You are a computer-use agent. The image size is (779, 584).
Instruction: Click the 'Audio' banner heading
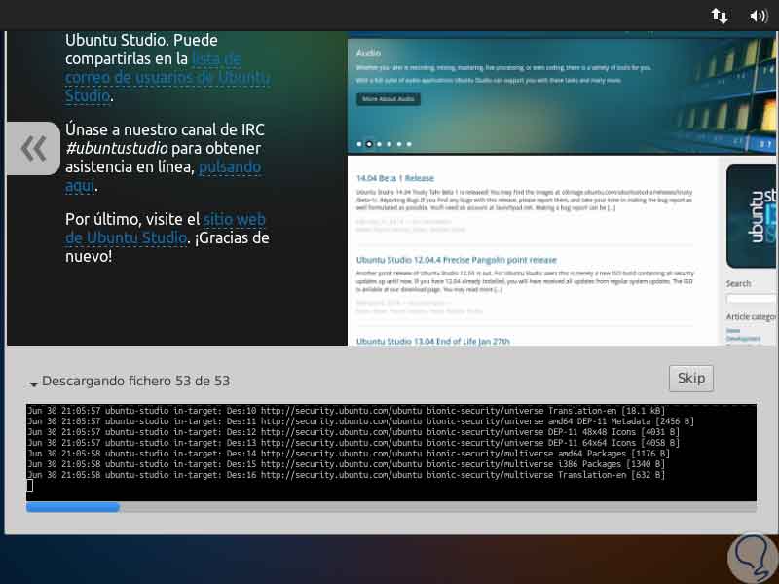click(x=368, y=53)
